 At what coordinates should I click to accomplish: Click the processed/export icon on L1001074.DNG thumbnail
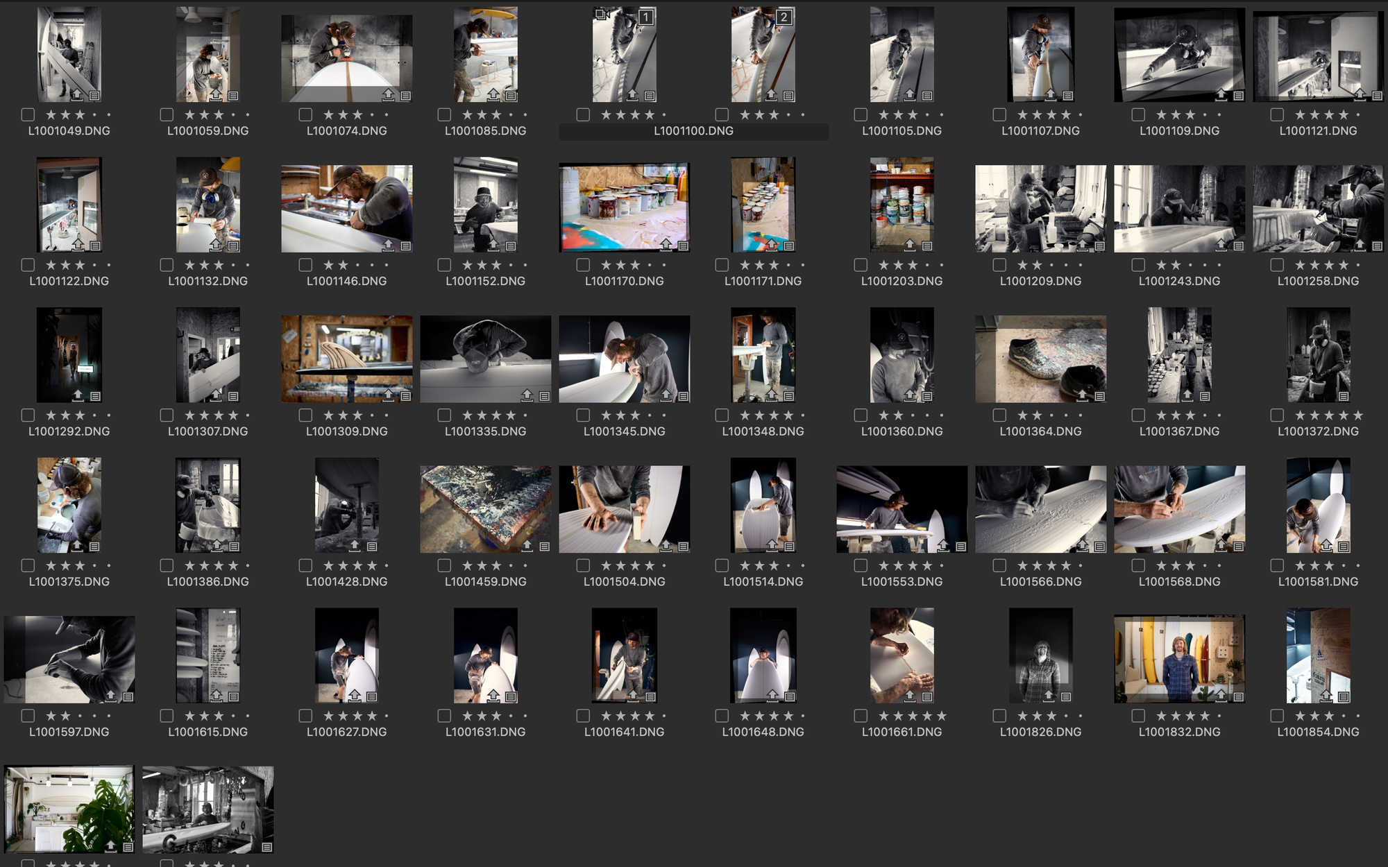tap(389, 95)
